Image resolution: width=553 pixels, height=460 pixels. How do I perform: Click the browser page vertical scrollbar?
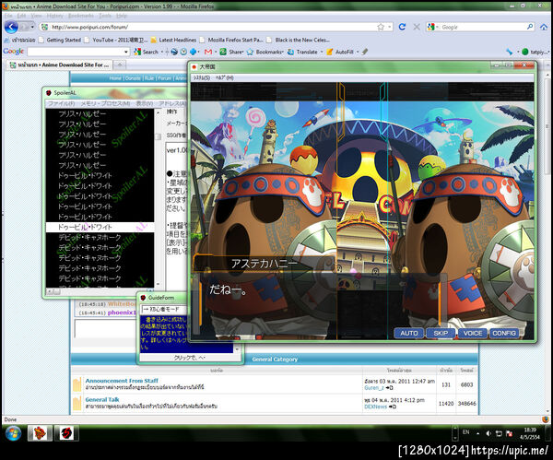[x=547, y=243]
